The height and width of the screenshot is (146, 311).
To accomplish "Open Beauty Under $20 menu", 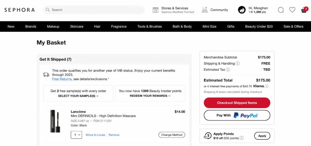I will click(x=259, y=27).
